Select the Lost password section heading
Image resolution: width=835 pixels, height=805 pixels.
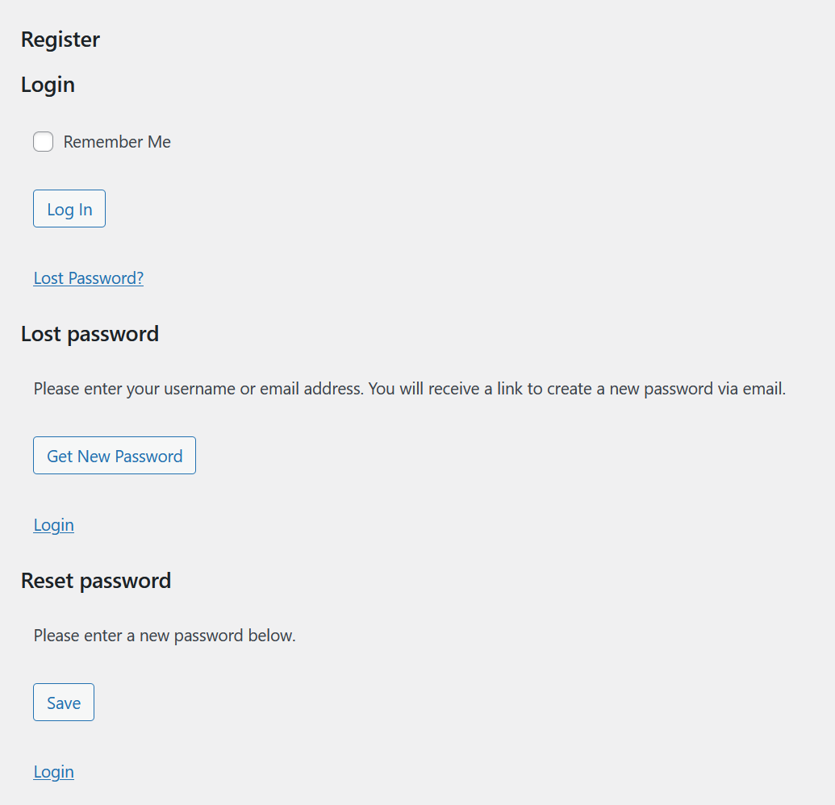click(90, 334)
